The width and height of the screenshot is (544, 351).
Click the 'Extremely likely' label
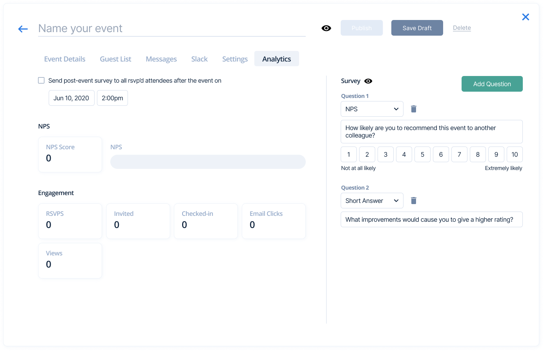(504, 168)
